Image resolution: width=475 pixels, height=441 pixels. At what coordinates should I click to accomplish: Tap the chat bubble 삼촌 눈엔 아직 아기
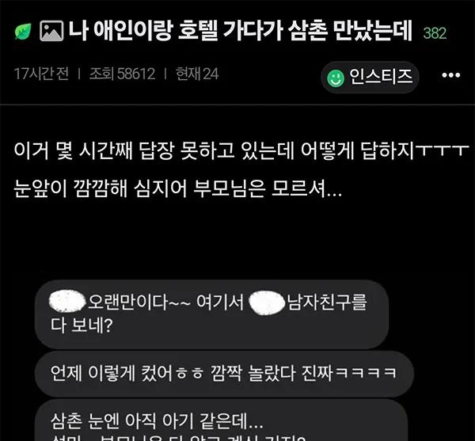pos(222,420)
